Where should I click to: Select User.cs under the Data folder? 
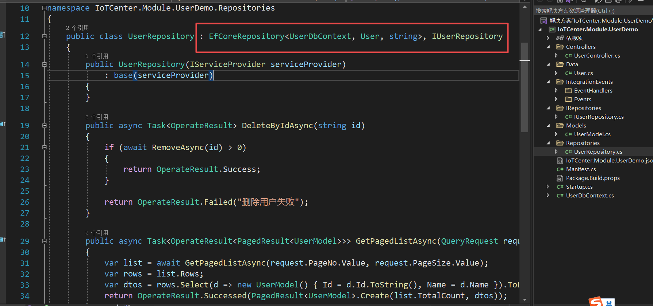click(x=583, y=73)
